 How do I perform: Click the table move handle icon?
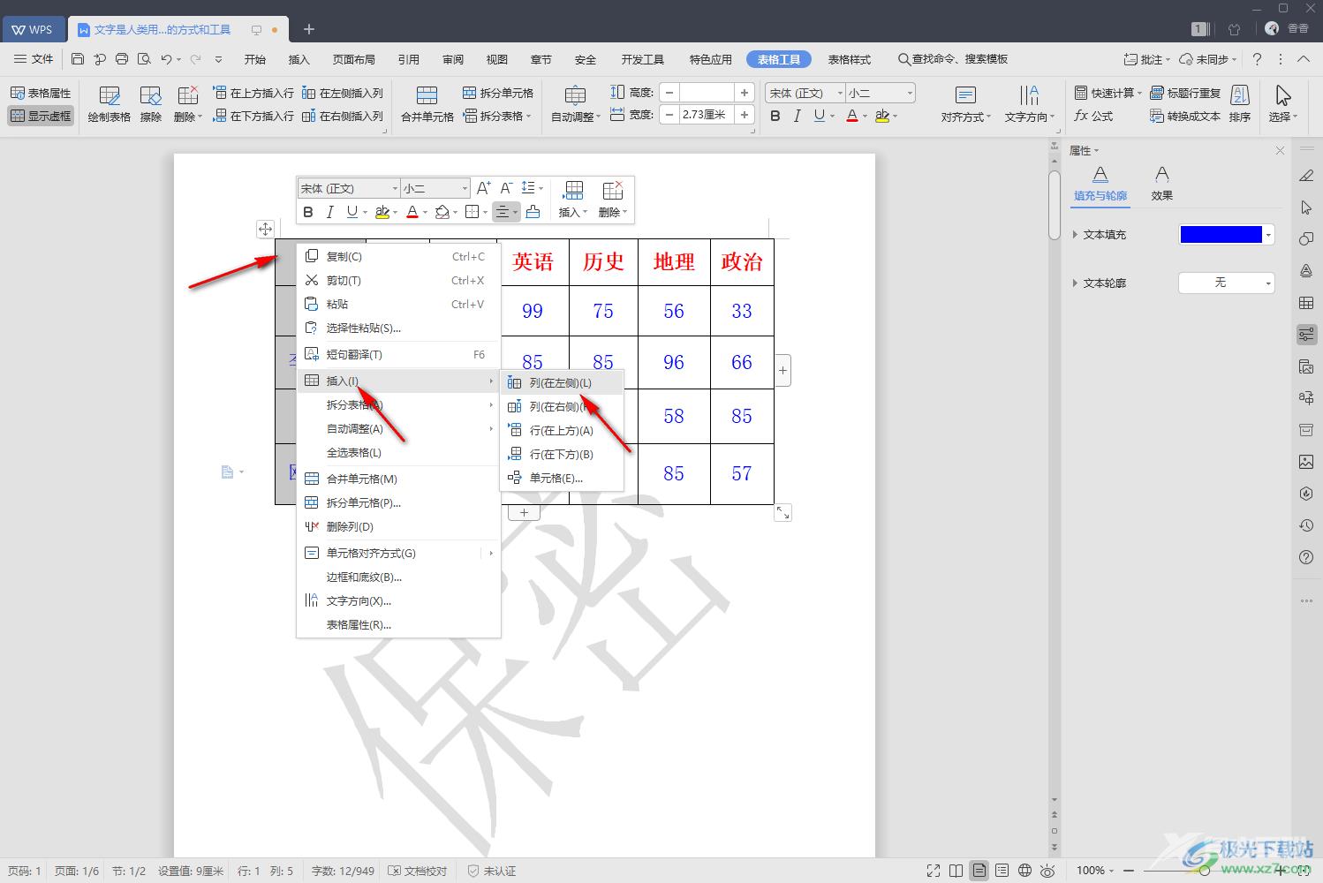(x=265, y=230)
